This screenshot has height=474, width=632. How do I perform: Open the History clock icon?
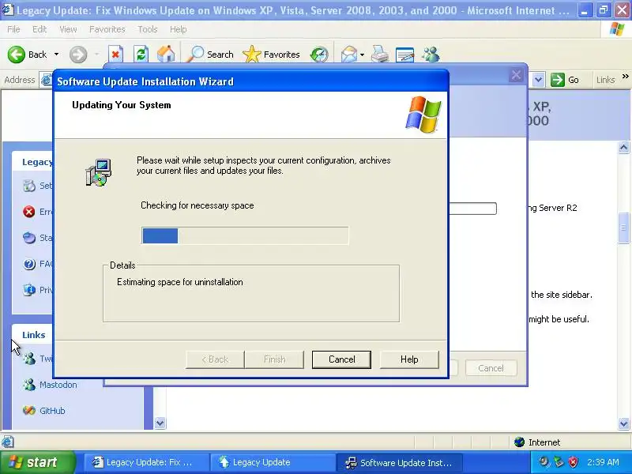click(x=319, y=55)
